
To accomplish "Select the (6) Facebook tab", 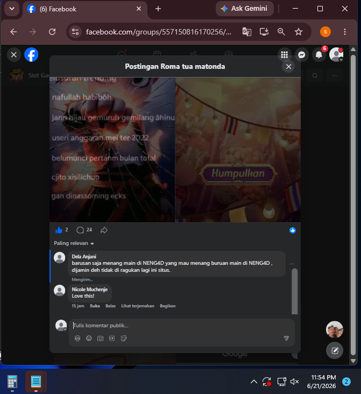I will click(x=85, y=10).
